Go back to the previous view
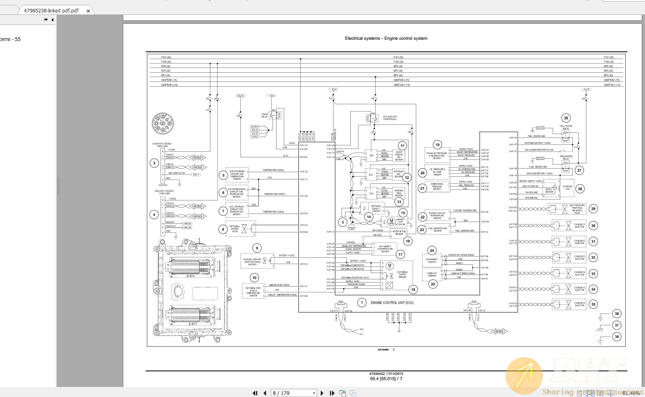The image size is (645, 397). coord(342,393)
